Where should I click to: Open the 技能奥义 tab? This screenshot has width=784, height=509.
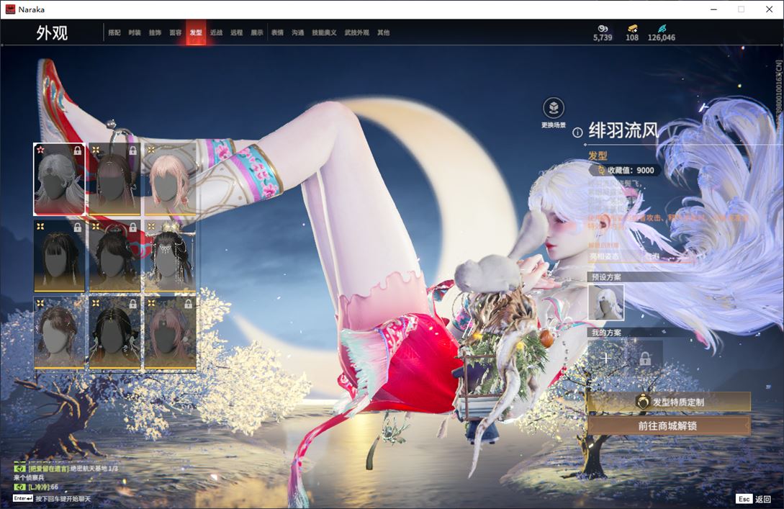point(324,32)
